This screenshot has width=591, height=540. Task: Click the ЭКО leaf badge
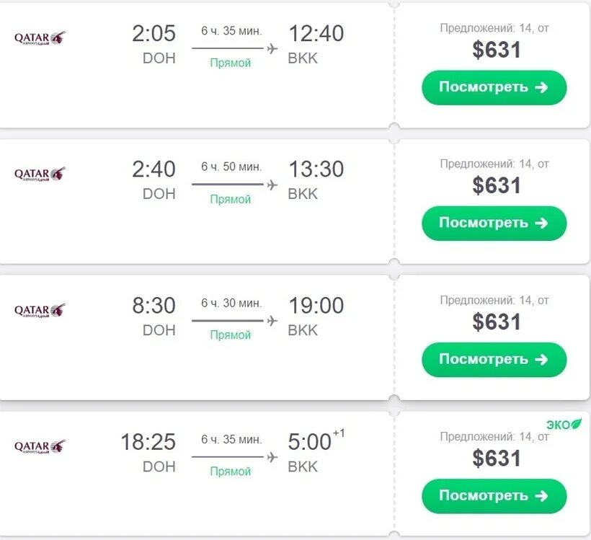click(563, 424)
